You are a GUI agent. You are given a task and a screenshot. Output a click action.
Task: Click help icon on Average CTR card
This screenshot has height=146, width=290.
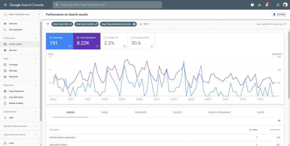(125, 46)
